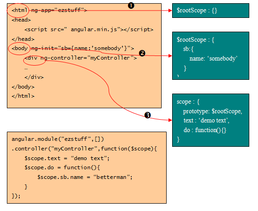Click the "text : 'demo text'," line
This screenshot has width=258, height=211.
pos(207,121)
